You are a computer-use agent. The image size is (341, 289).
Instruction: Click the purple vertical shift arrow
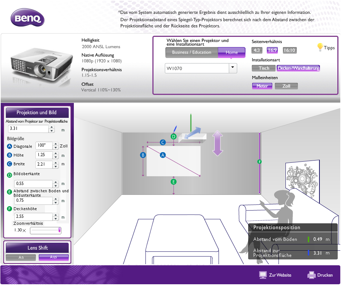pos(217,143)
